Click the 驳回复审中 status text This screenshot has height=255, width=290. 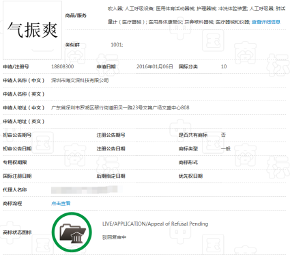point(114,237)
